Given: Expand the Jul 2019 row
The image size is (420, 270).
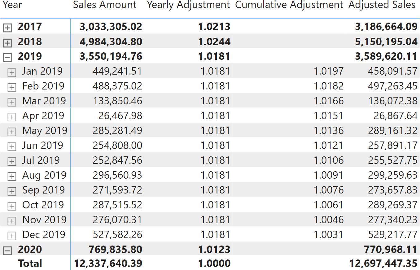Looking at the screenshot, I should click(12, 162).
